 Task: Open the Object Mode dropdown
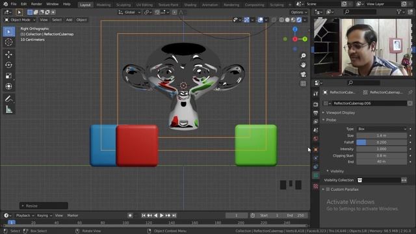tap(20, 20)
